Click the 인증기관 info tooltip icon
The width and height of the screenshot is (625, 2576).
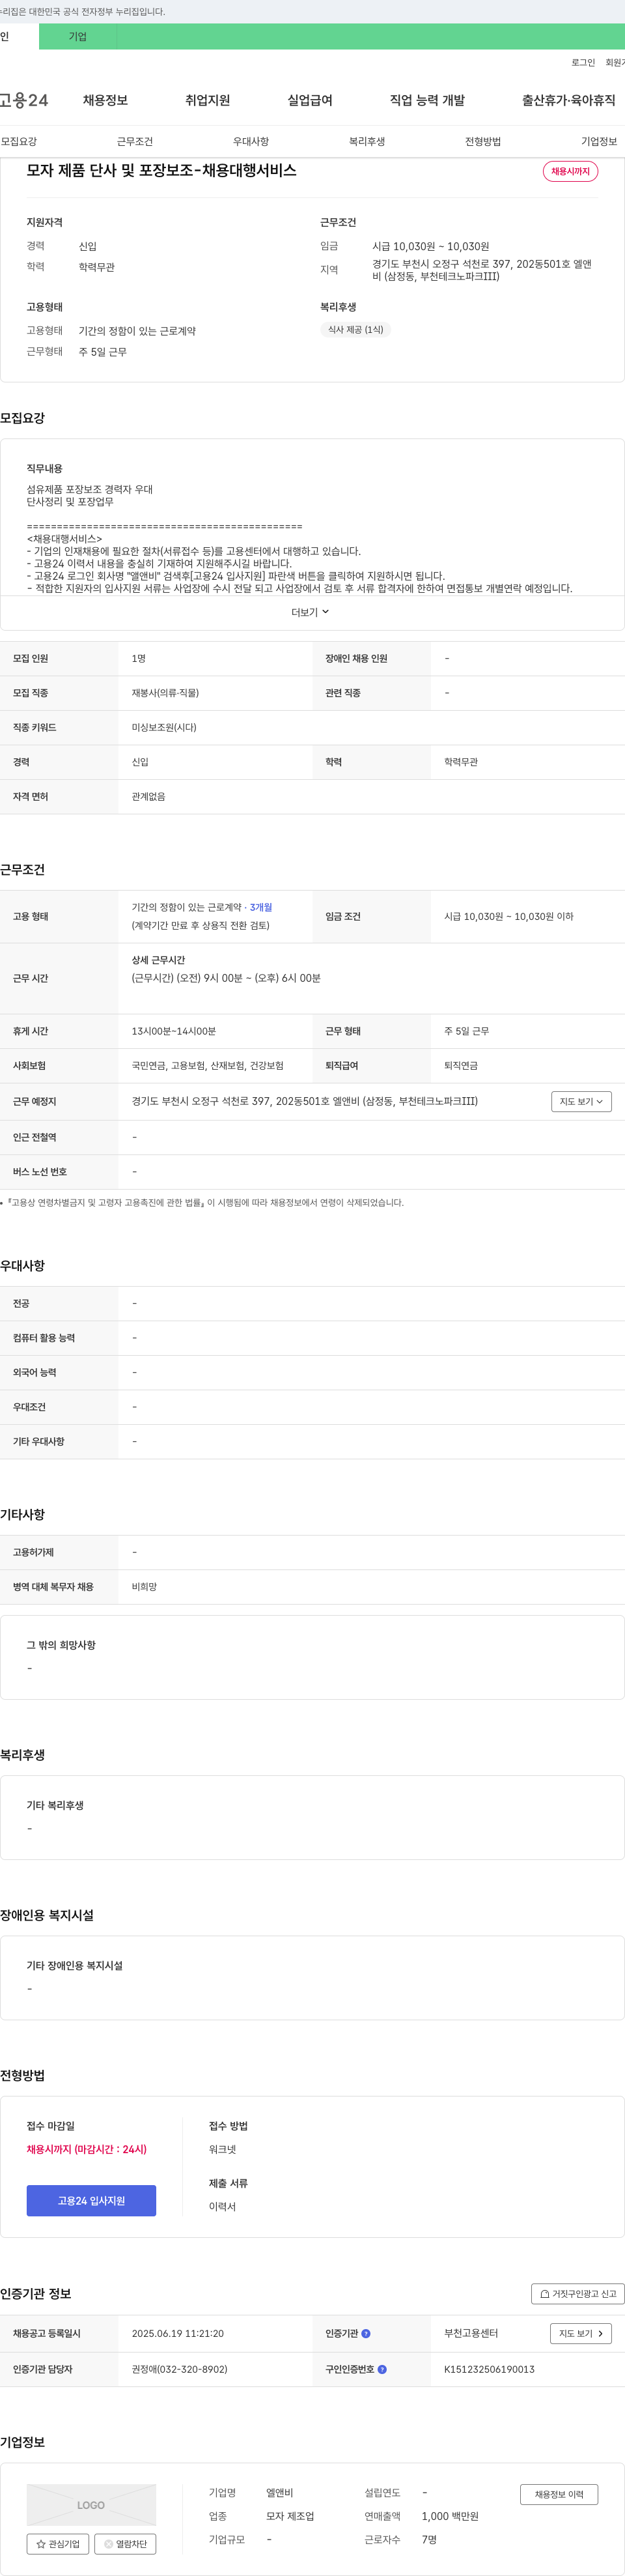pyautogui.click(x=366, y=2333)
